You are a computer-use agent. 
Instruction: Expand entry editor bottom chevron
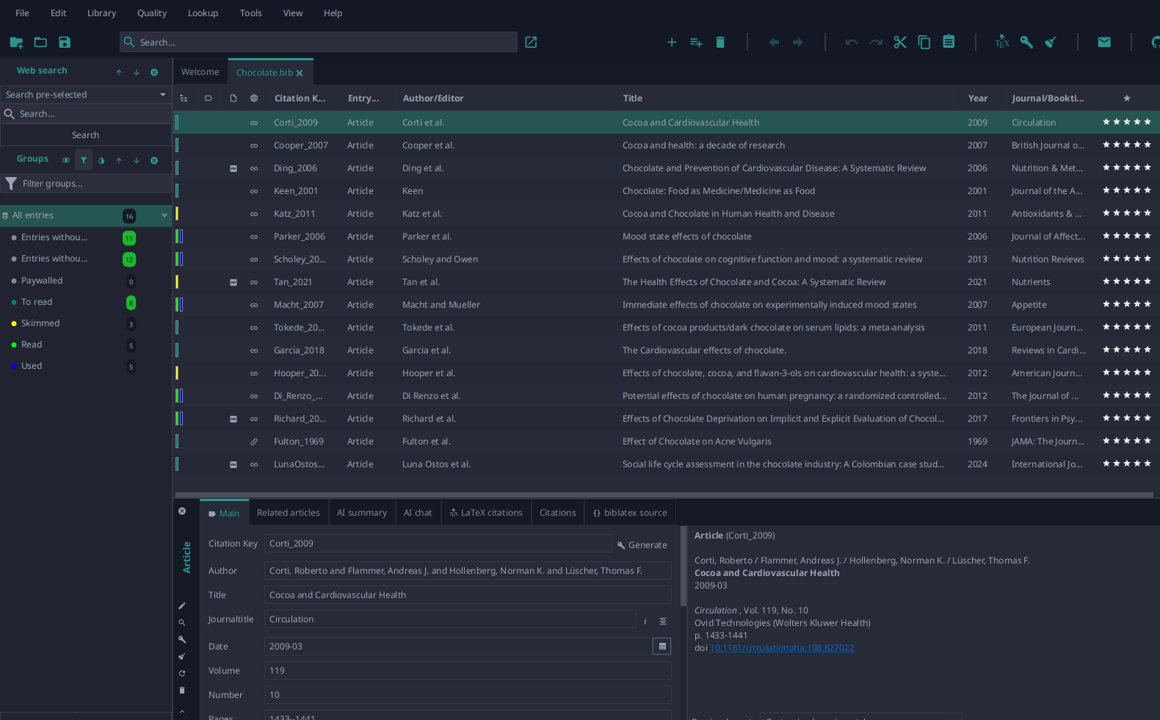pos(182,712)
